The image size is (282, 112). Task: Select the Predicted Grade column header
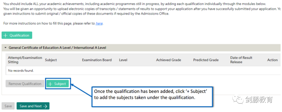coord(206,60)
